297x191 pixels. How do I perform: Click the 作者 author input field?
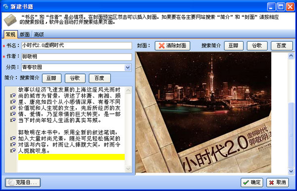[77, 57]
